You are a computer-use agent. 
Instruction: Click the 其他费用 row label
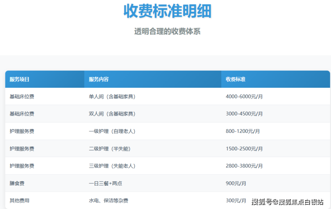point(19,200)
